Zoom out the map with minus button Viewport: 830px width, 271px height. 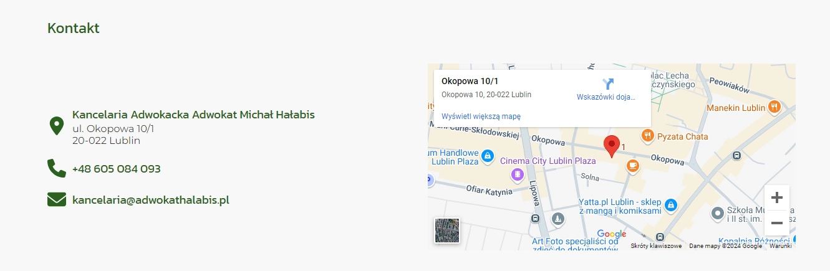[x=777, y=223]
